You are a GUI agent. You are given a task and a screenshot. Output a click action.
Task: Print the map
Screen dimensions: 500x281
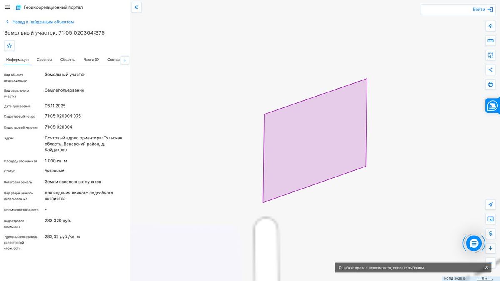point(490,84)
